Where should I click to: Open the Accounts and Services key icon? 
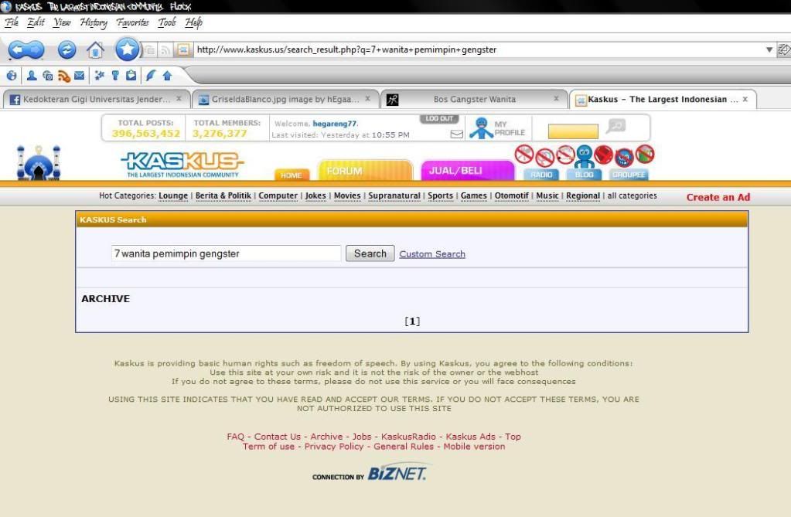tap(115, 76)
